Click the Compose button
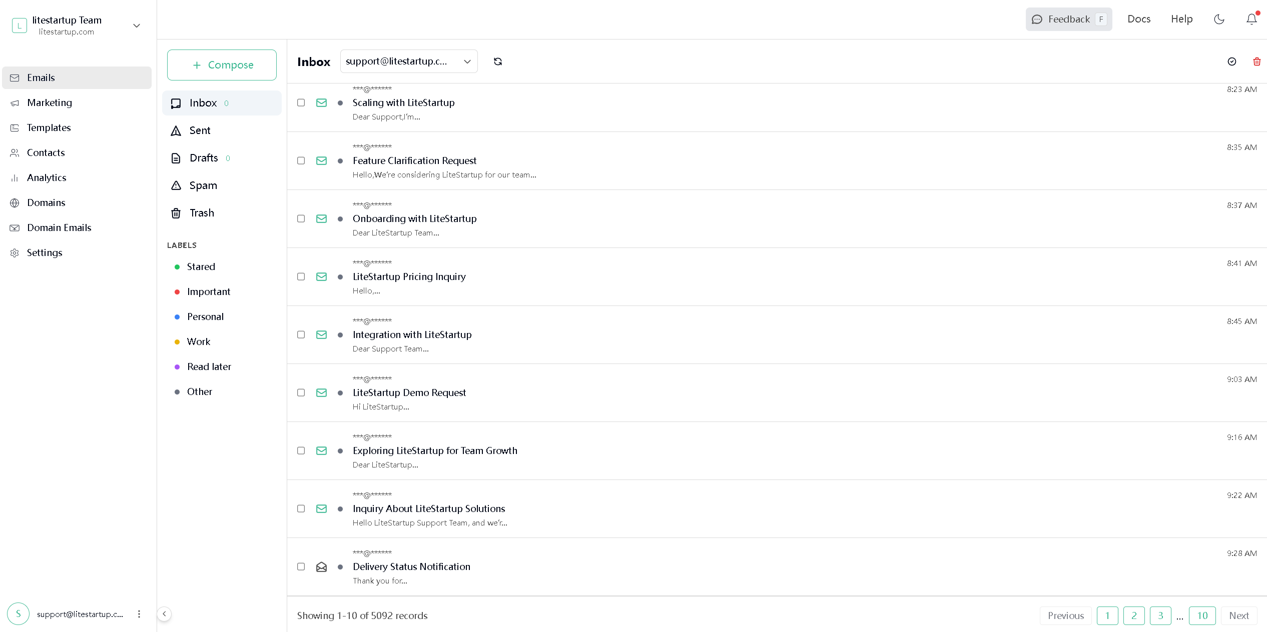 [222, 64]
